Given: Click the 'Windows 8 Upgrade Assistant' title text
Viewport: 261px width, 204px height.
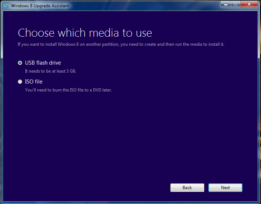Looking at the screenshot, I should [x=40, y=6].
